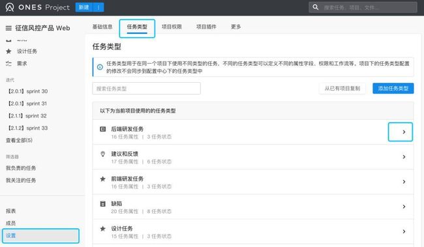Switch to the 项目权限 tab
The image size is (424, 247).
pos(172,27)
